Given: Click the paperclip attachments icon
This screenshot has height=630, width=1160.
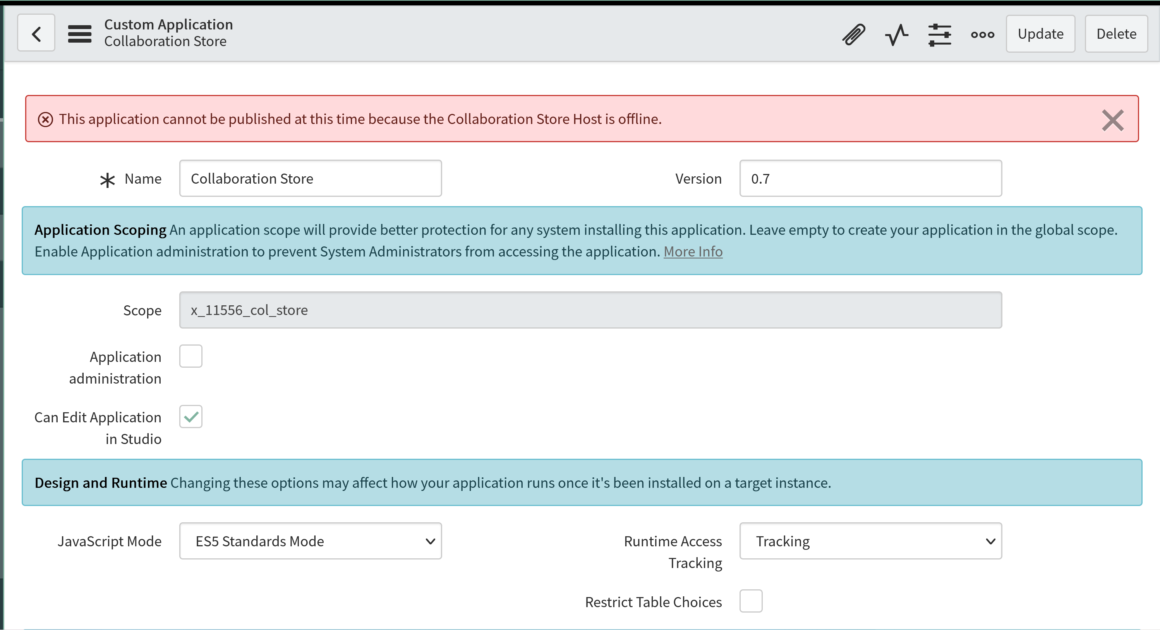Looking at the screenshot, I should pyautogui.click(x=853, y=34).
